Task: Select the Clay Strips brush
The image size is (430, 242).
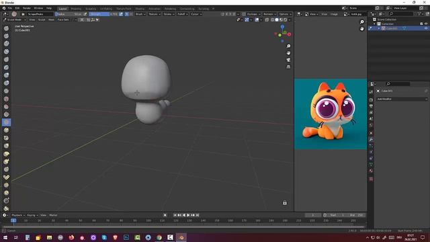Action: [6, 52]
